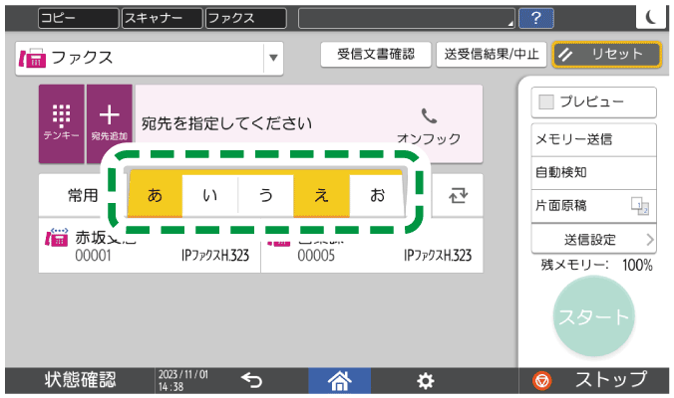Tap the オンフック phone icon
The height and width of the screenshot is (398, 674).
[x=429, y=116]
